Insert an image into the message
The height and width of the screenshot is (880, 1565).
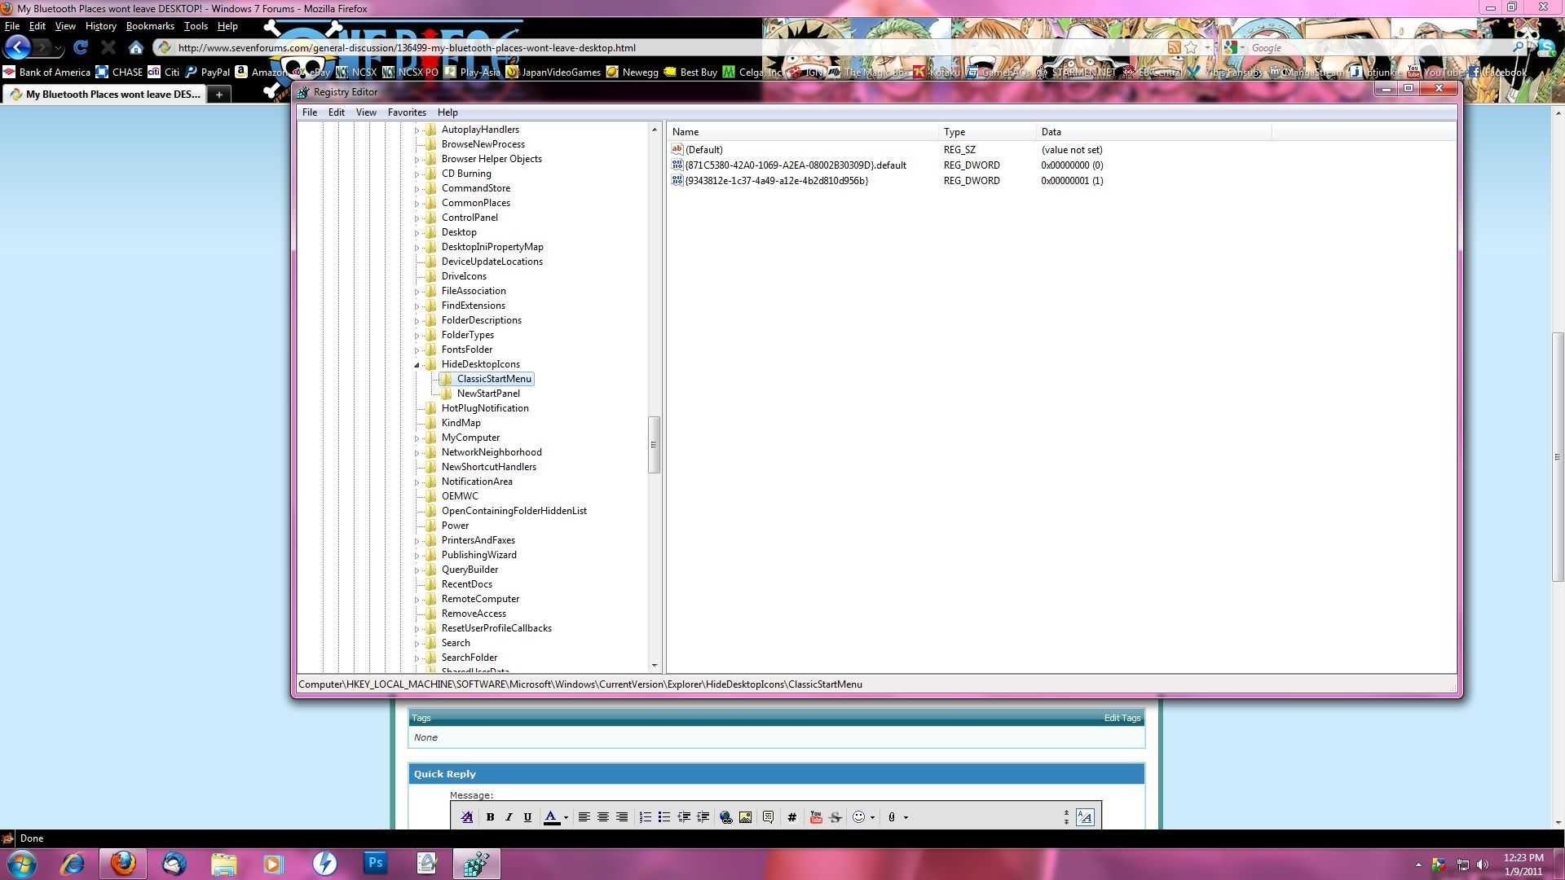pos(746,817)
